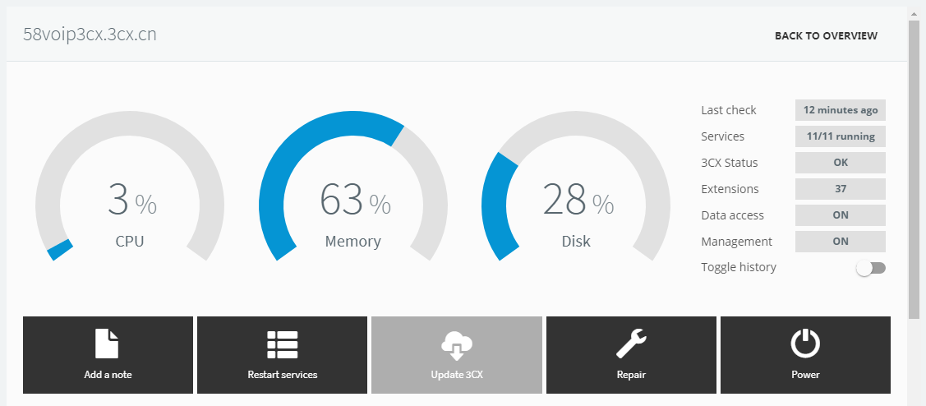
Task: Select the Restart services label
Action: click(283, 375)
